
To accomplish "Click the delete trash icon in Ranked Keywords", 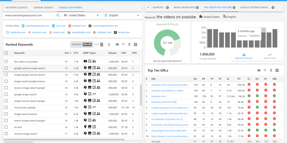I will click(109, 44).
